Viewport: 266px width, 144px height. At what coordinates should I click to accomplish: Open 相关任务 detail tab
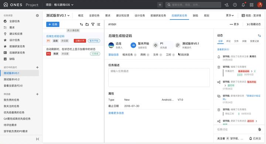coord(129,55)
